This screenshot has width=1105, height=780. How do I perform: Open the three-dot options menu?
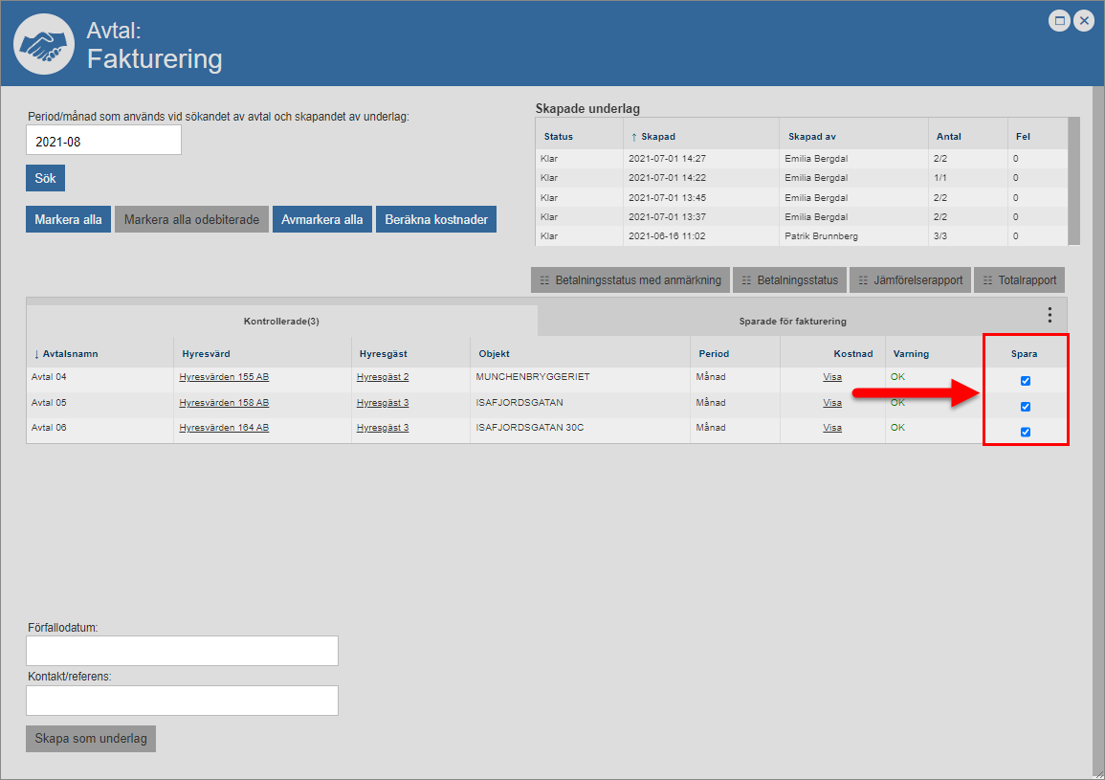tap(1050, 315)
